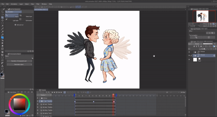Select the Text tool

[x=2, y=66]
